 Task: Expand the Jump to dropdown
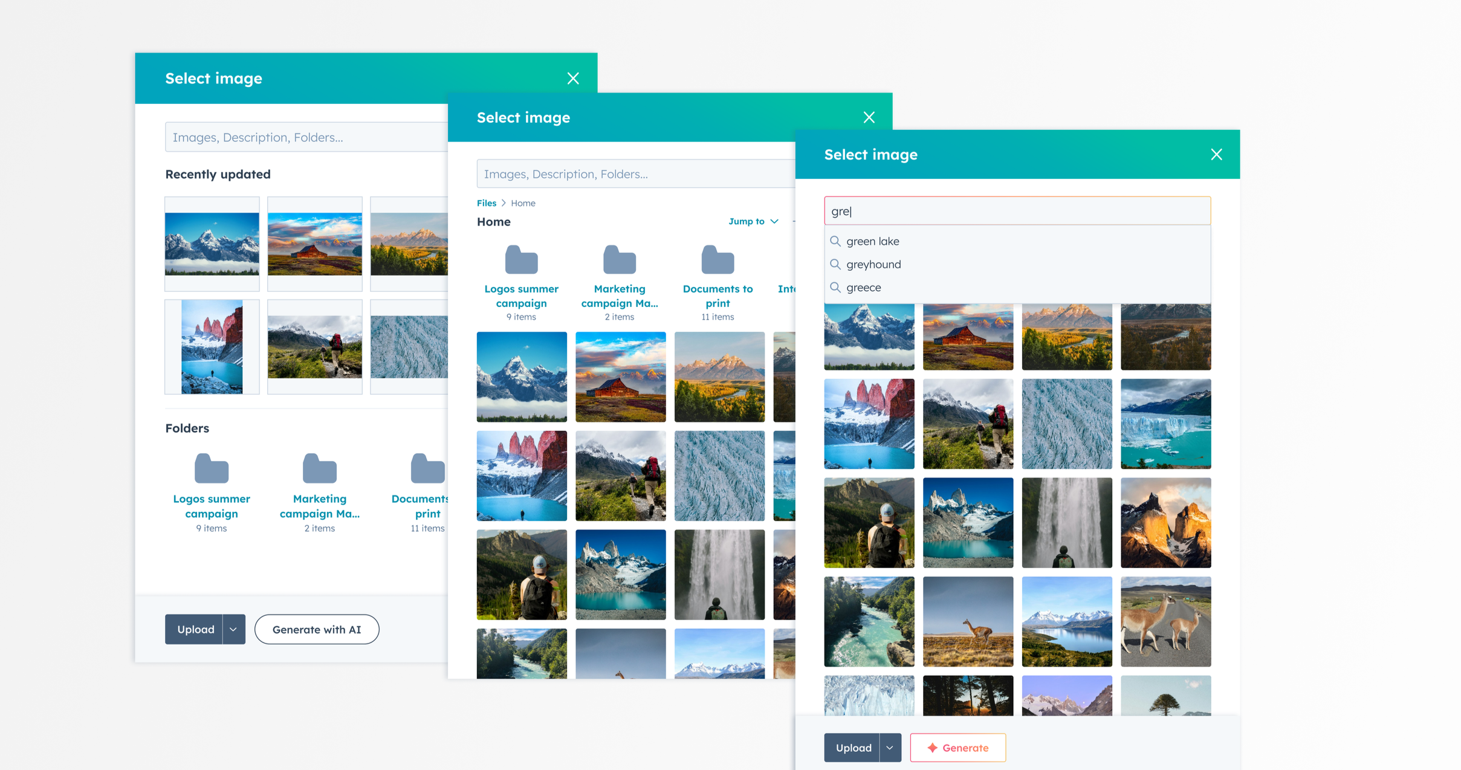[x=753, y=221]
